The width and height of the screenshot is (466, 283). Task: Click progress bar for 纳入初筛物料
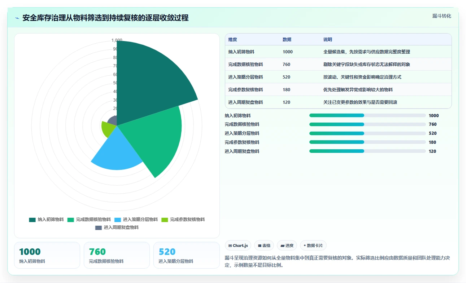point(367,115)
